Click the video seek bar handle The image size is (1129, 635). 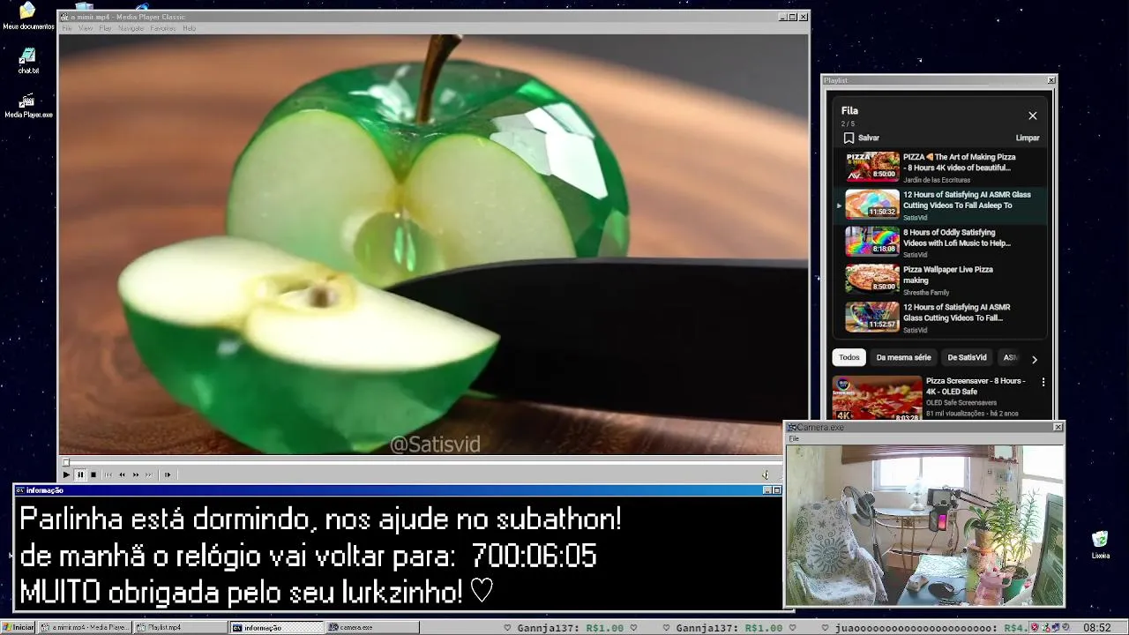coord(66,461)
